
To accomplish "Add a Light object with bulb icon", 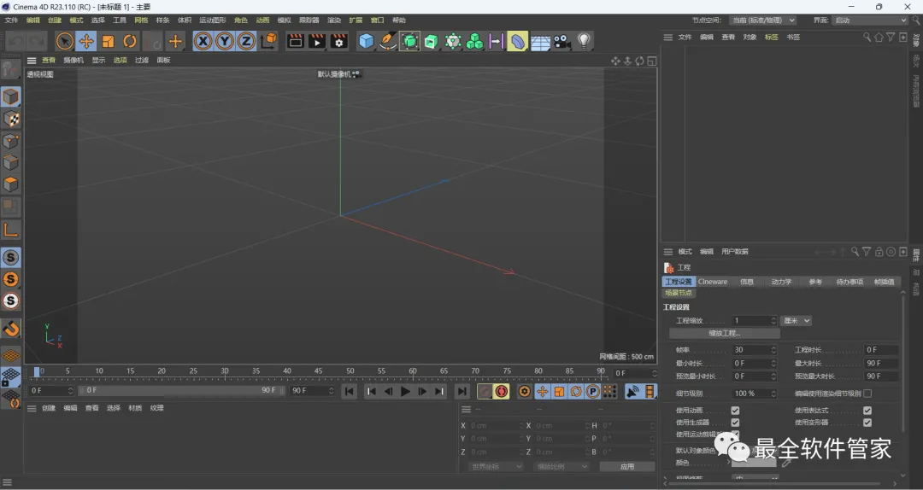I will click(x=584, y=41).
